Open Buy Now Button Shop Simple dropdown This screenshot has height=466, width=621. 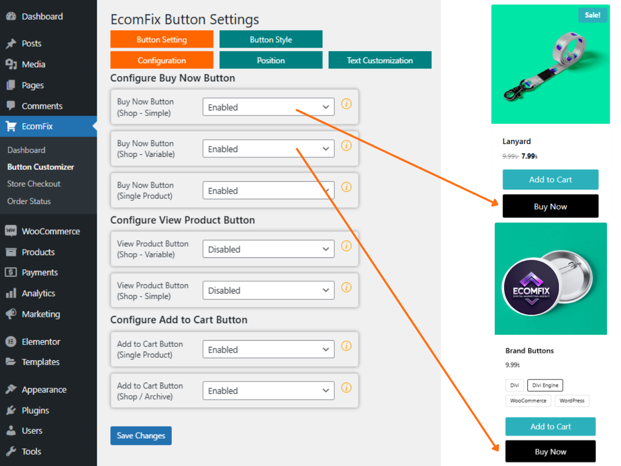(269, 107)
